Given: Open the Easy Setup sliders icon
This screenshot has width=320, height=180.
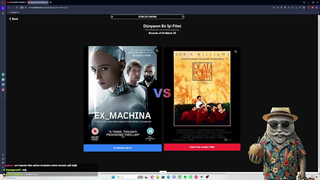Looking at the screenshot, I should (300, 7).
